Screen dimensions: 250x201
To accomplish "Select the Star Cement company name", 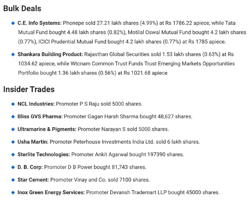I will 33,180.
